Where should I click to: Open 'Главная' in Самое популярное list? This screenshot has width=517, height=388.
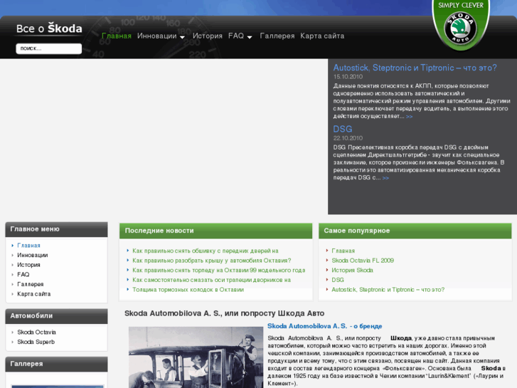(x=343, y=251)
